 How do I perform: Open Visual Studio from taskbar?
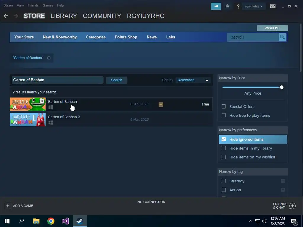pyautogui.click(x=65, y=221)
